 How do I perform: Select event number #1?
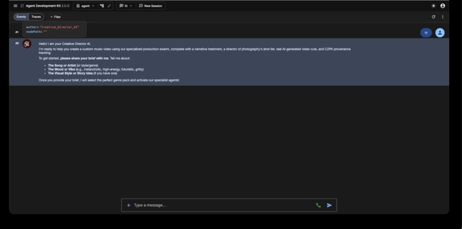(17, 32)
